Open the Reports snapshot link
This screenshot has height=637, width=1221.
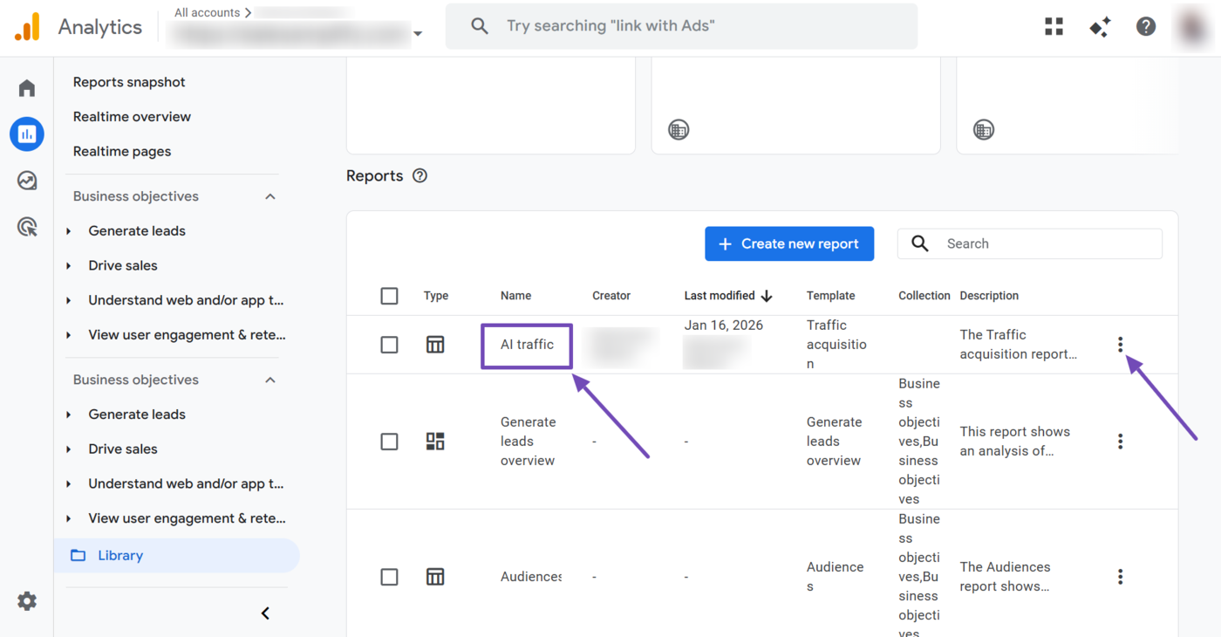128,81
